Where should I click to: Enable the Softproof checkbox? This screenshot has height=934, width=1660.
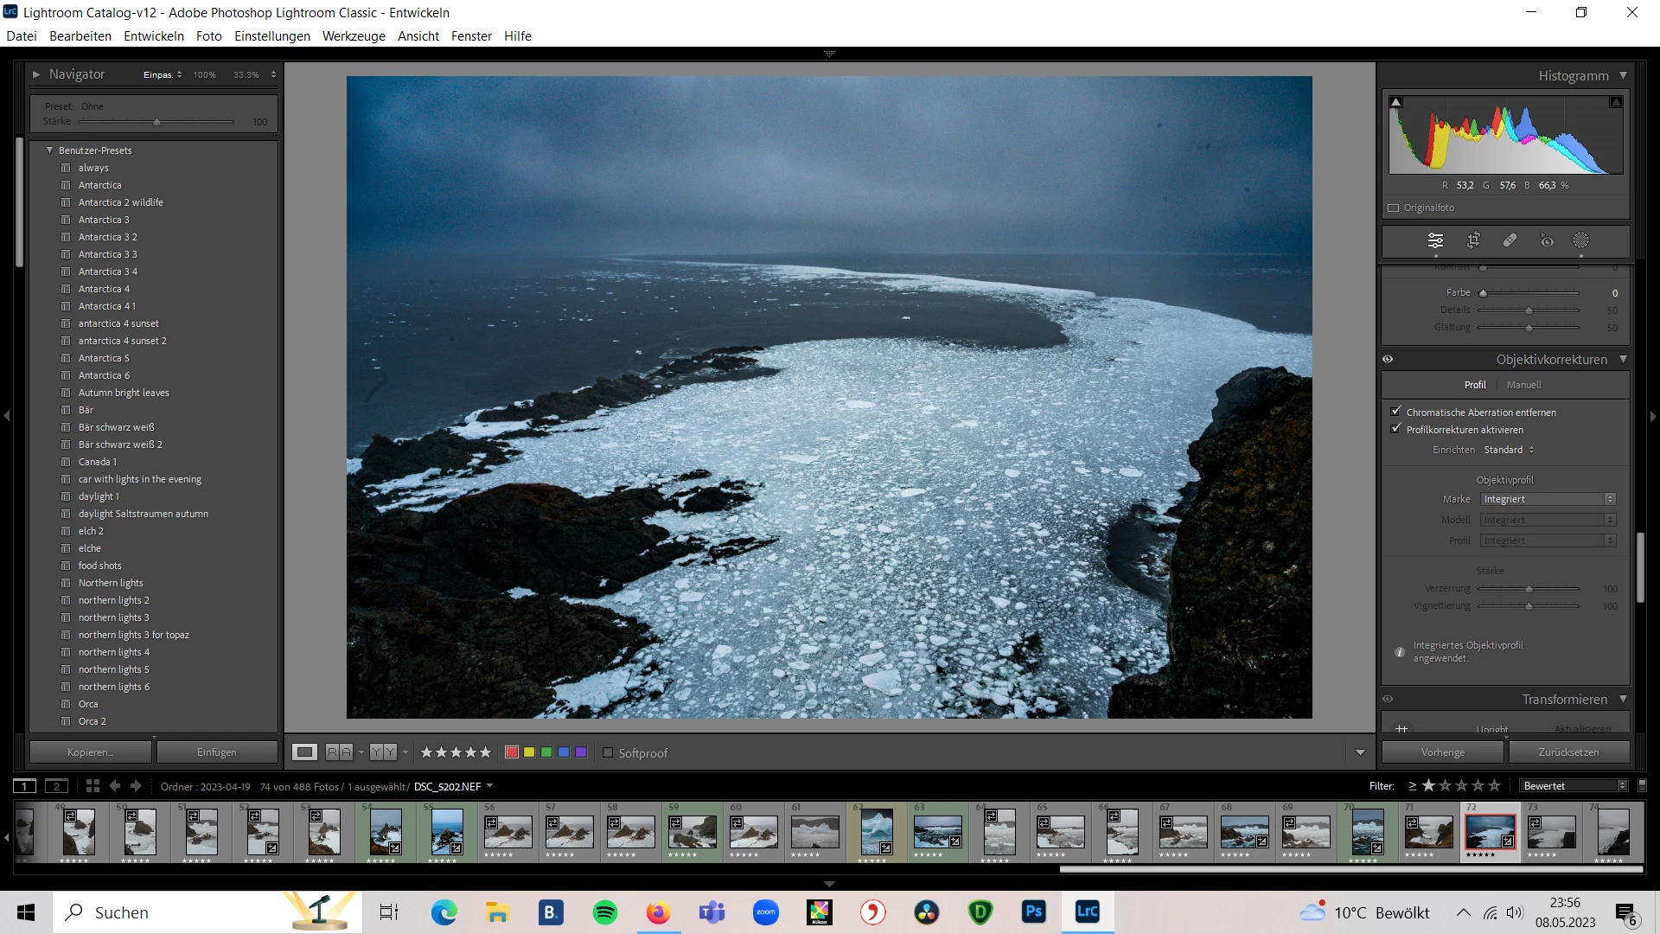608,753
